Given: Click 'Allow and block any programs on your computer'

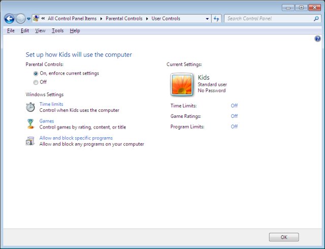Looking at the screenshot, I should click(92, 144).
